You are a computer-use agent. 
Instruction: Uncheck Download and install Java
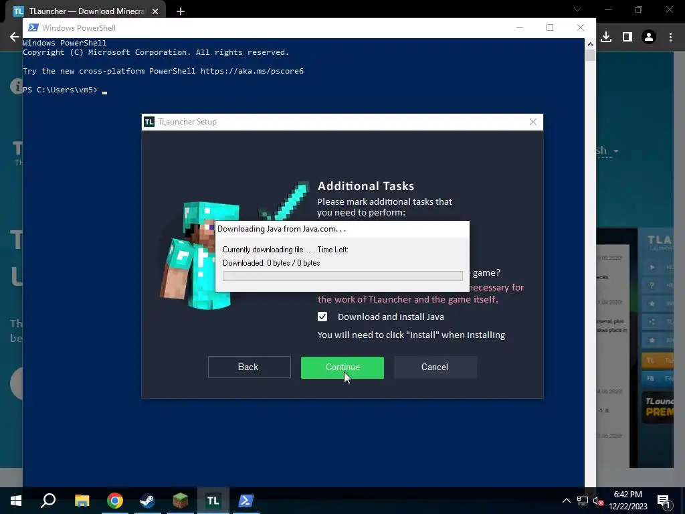tap(322, 317)
